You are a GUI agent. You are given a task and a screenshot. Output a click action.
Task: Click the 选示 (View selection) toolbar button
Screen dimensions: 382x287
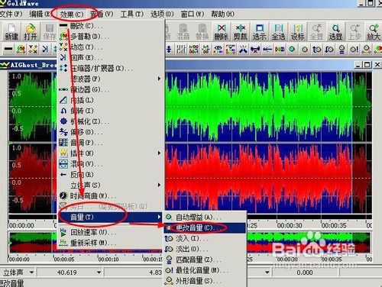point(259,32)
